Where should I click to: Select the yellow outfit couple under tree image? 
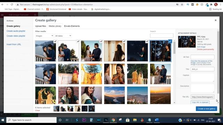coord(91,74)
